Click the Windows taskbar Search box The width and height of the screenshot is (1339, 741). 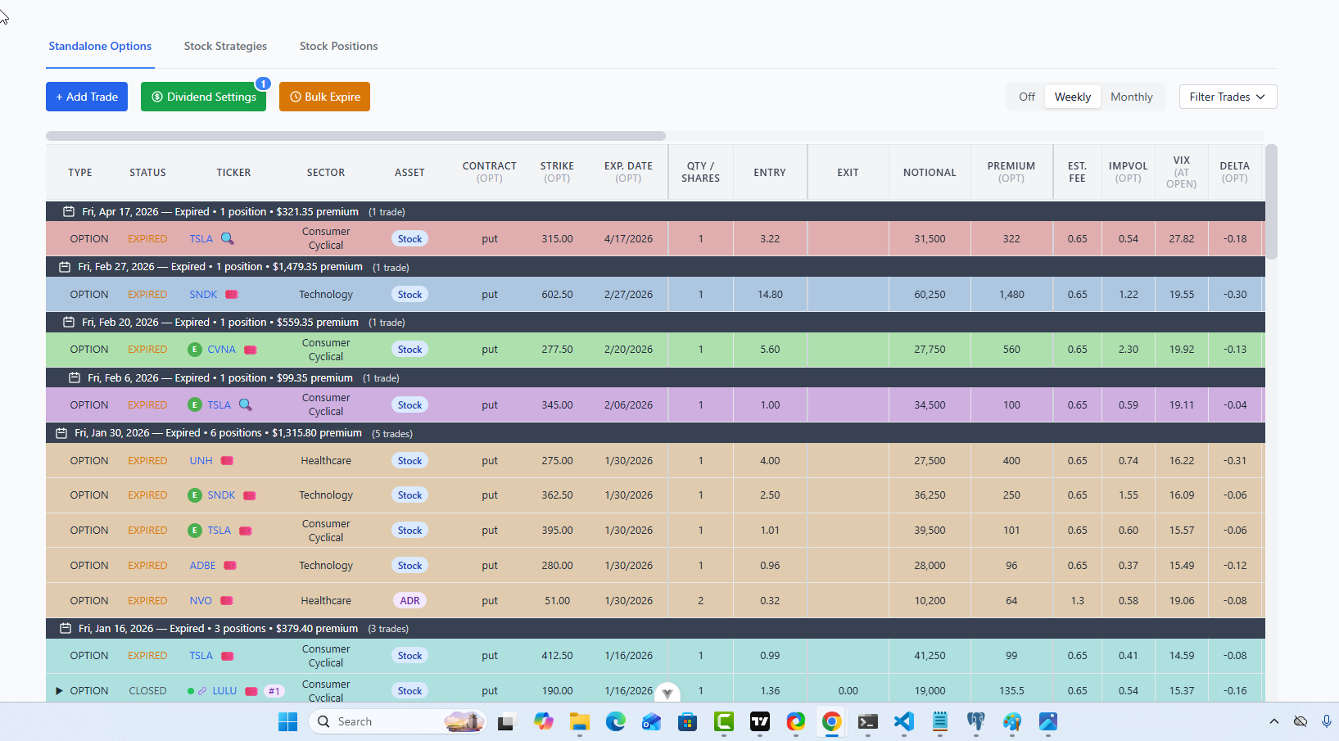(397, 721)
